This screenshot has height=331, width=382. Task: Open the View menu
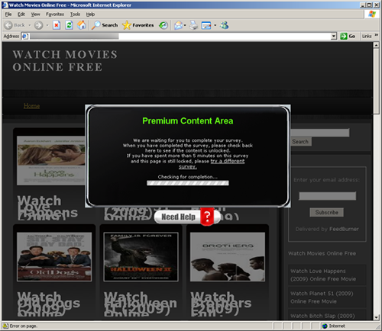click(x=35, y=14)
